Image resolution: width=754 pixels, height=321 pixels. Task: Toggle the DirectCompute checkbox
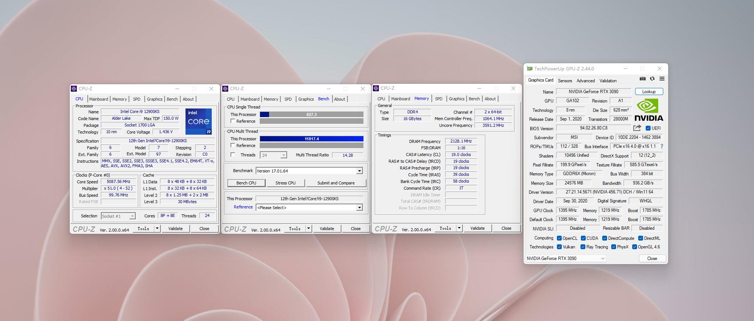click(x=604, y=238)
